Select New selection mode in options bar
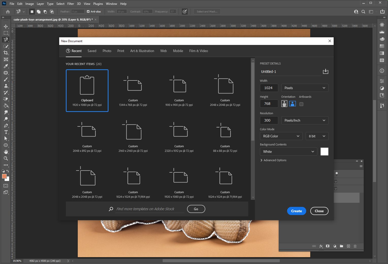This screenshot has height=264, width=388. 32,11
